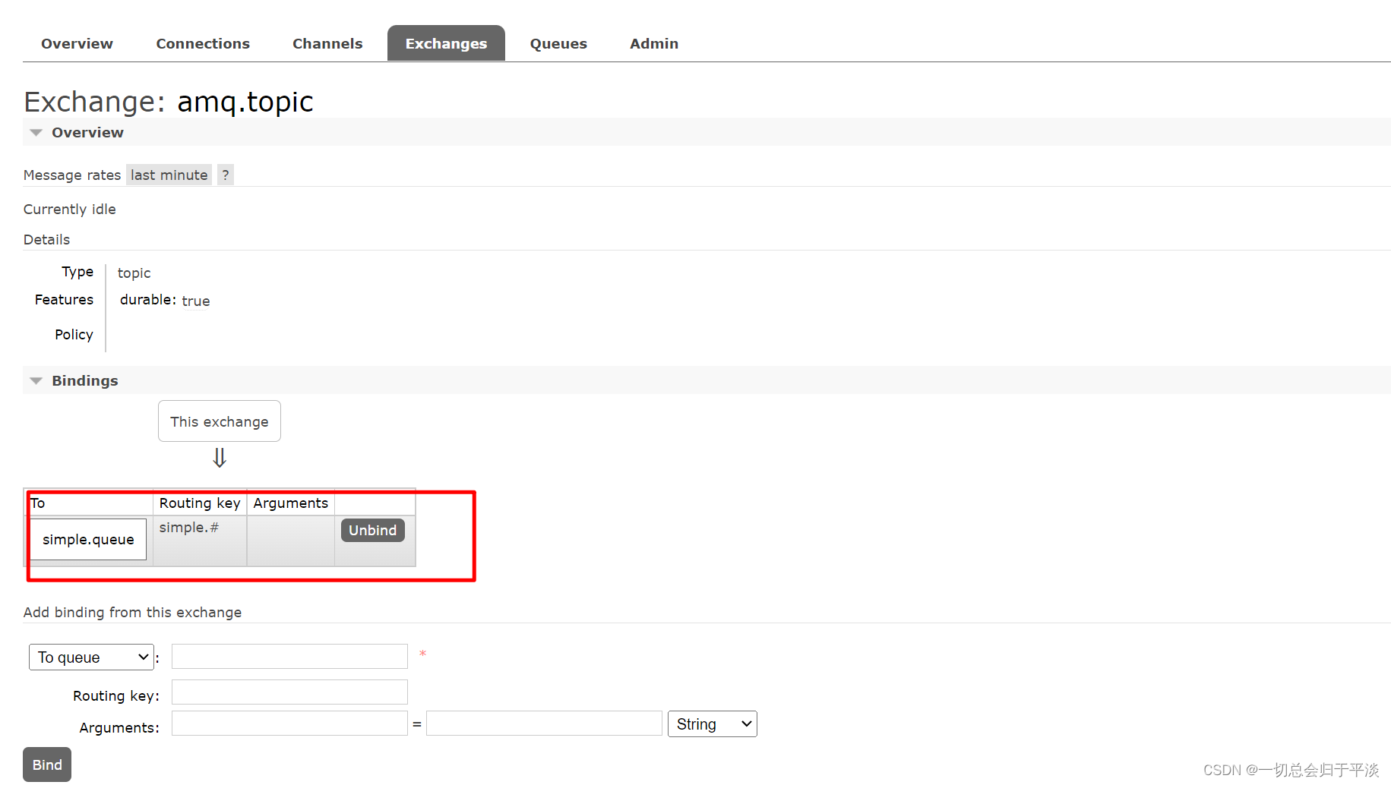Viewport: 1391px width, 785px height.
Task: Open the String argument type dropdown
Action: click(713, 724)
